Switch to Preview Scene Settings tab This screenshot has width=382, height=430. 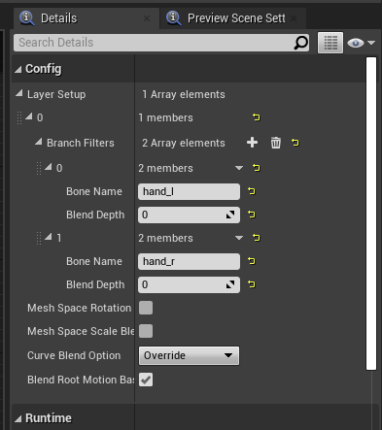pyautogui.click(x=233, y=18)
